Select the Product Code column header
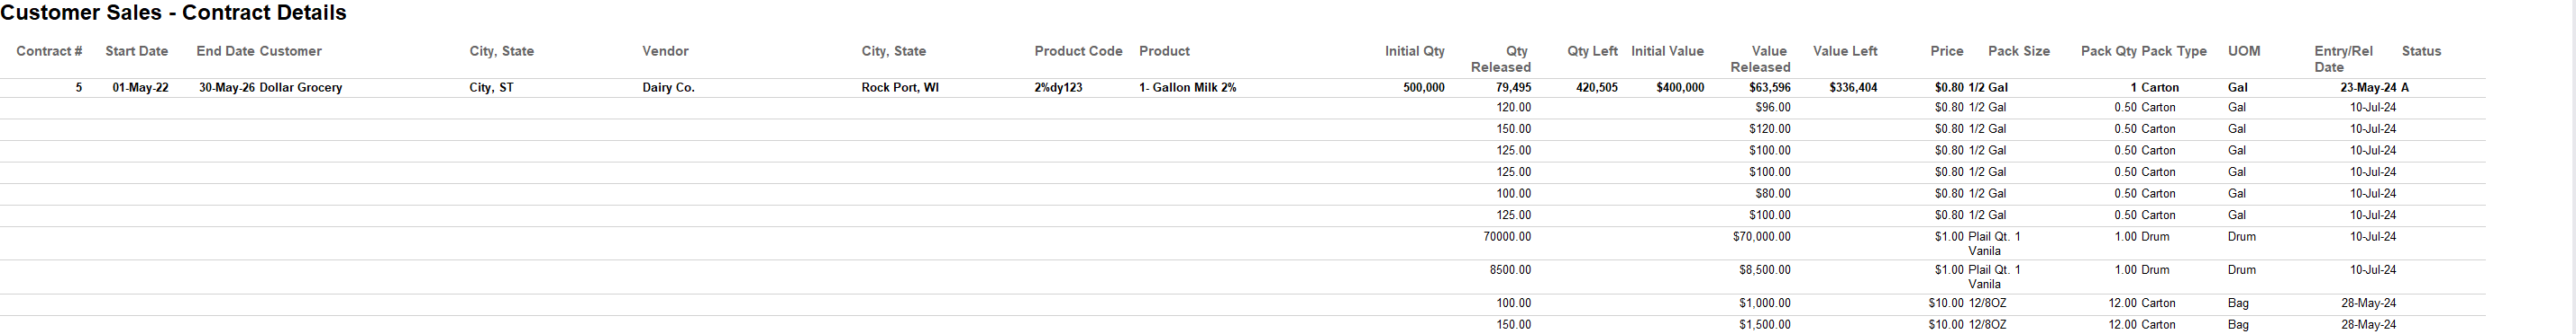2576x334 pixels. [x=1078, y=51]
